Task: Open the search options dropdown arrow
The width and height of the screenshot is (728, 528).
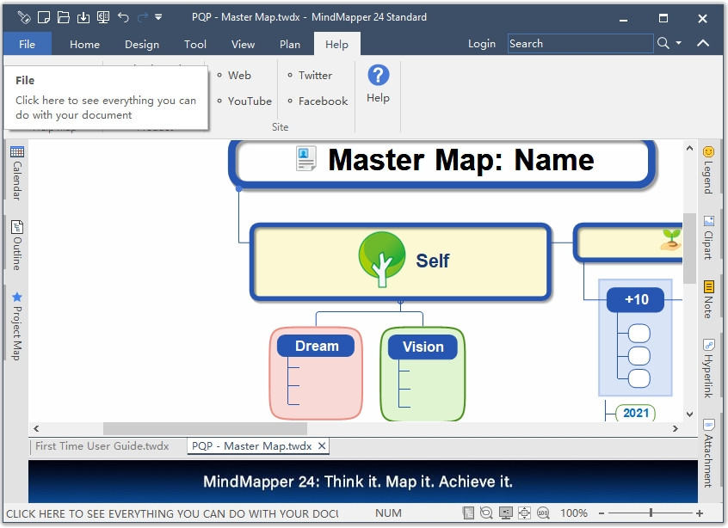Action: pyautogui.click(x=678, y=44)
